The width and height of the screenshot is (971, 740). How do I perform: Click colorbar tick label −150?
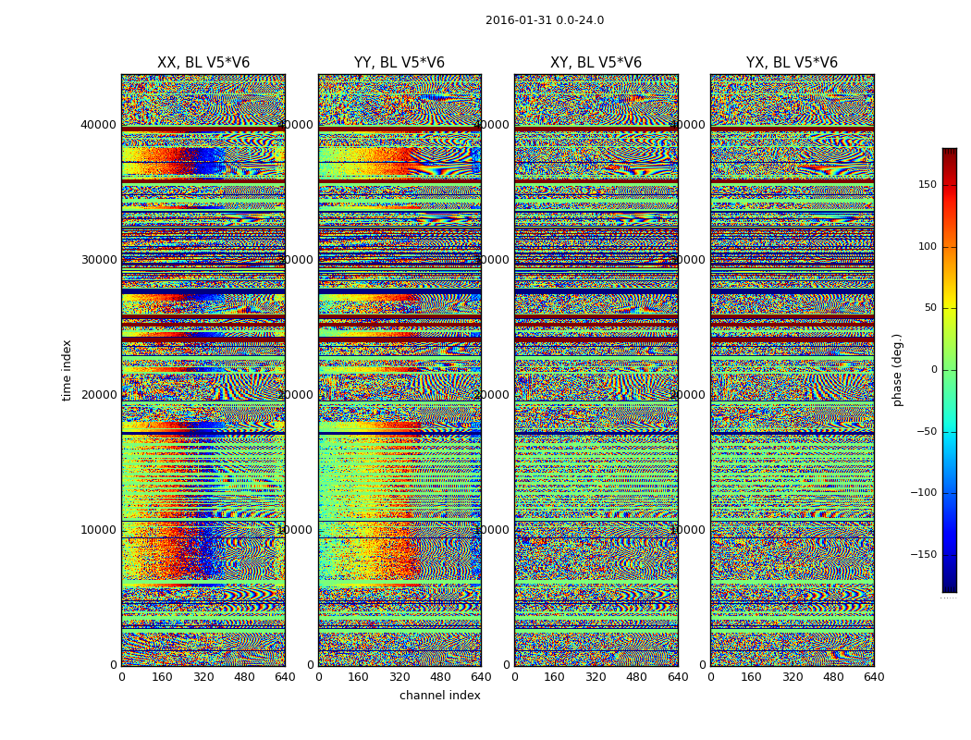tap(923, 554)
